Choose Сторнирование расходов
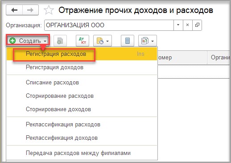 (x=82, y=96)
